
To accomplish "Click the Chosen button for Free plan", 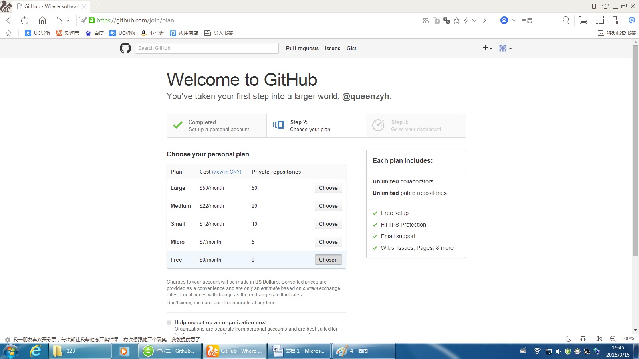I will click(x=328, y=260).
